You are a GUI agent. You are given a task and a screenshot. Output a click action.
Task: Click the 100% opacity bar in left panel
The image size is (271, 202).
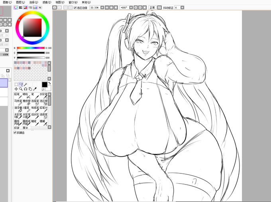4,54
